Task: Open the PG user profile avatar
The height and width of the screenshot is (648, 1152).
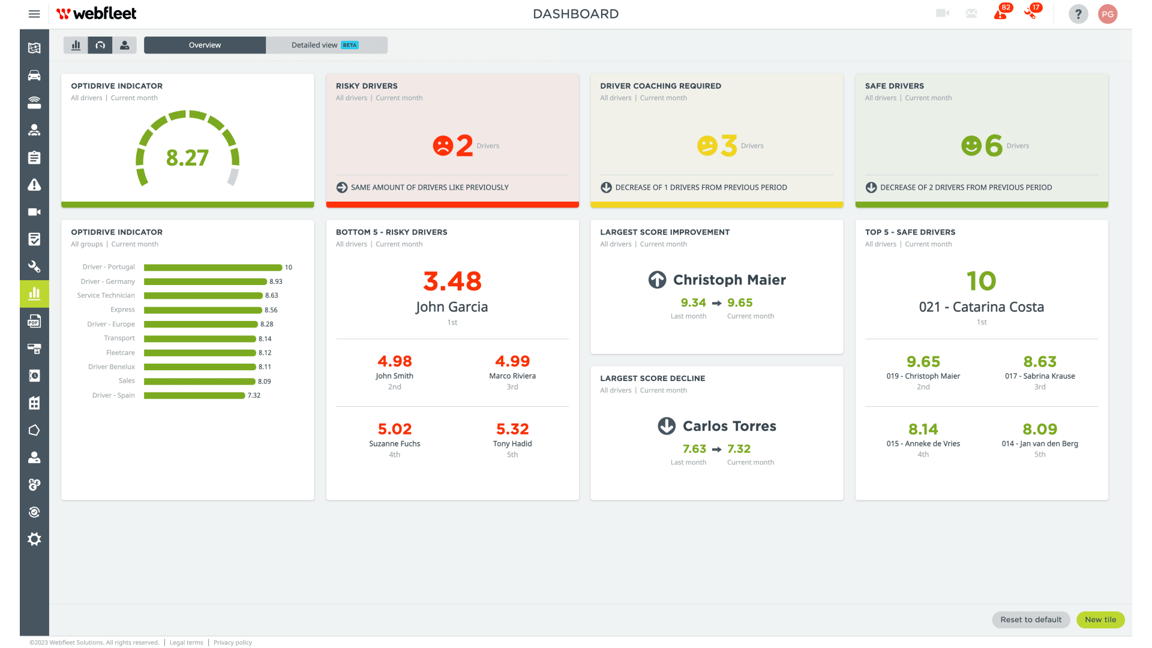Action: [x=1108, y=14]
